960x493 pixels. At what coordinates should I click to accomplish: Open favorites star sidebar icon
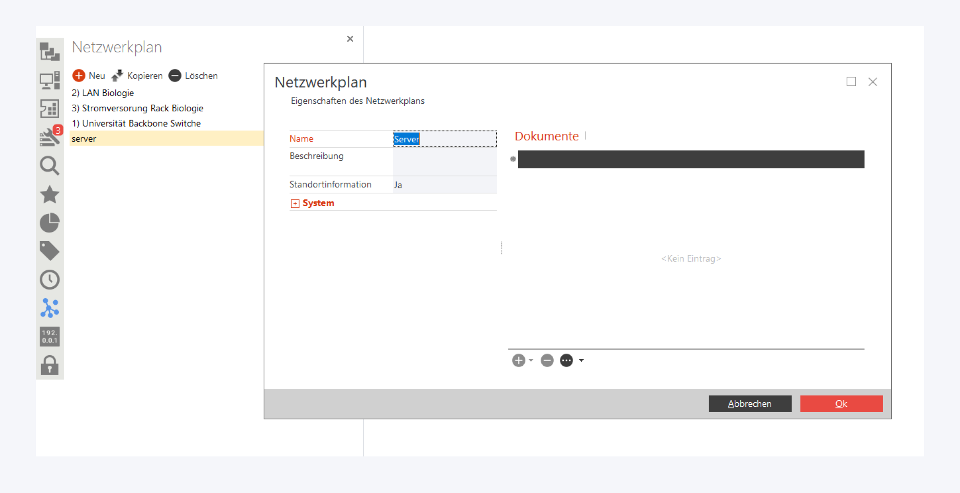coord(50,194)
